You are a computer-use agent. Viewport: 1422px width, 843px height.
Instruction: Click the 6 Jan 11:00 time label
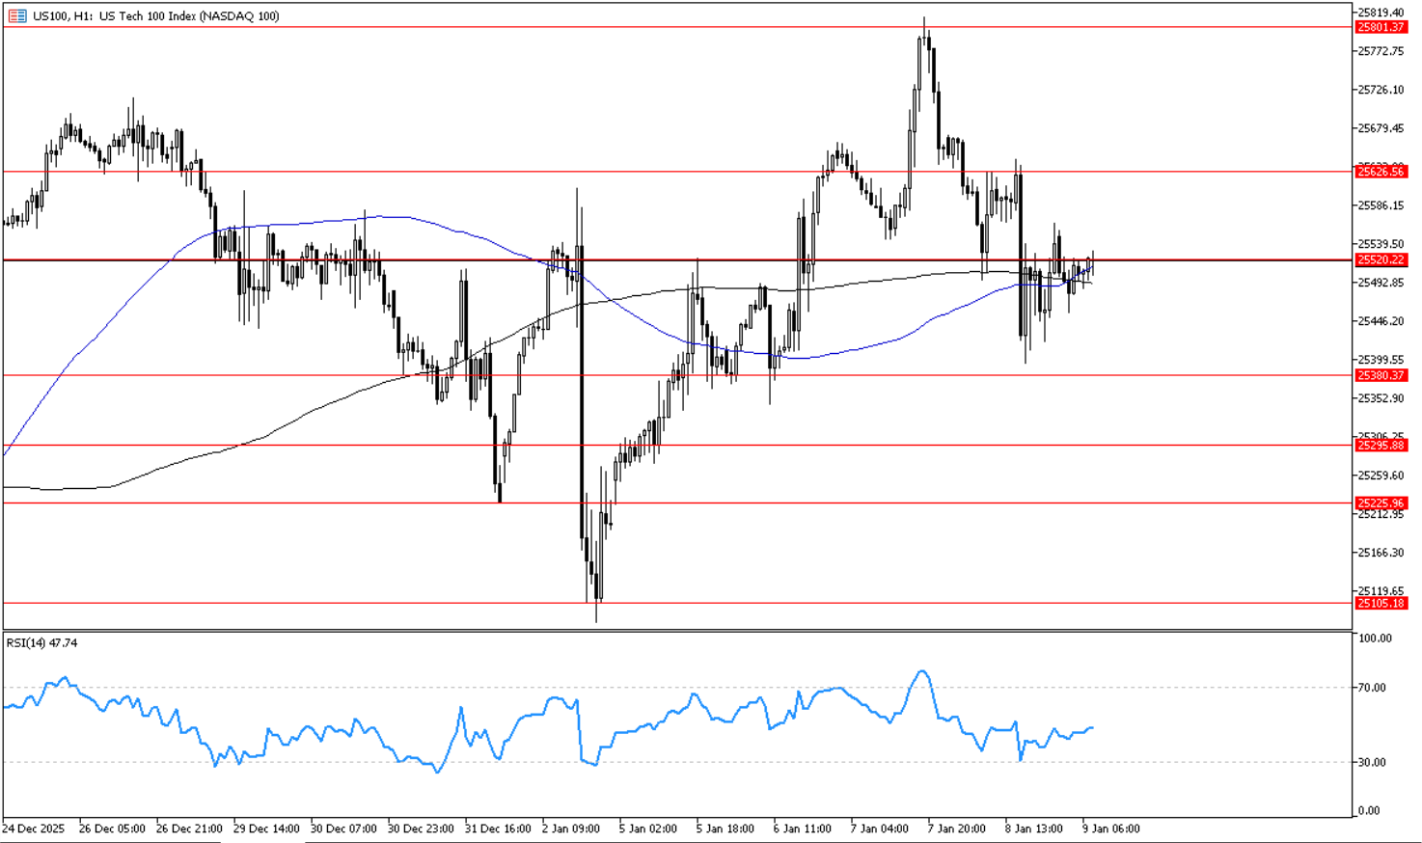[802, 829]
